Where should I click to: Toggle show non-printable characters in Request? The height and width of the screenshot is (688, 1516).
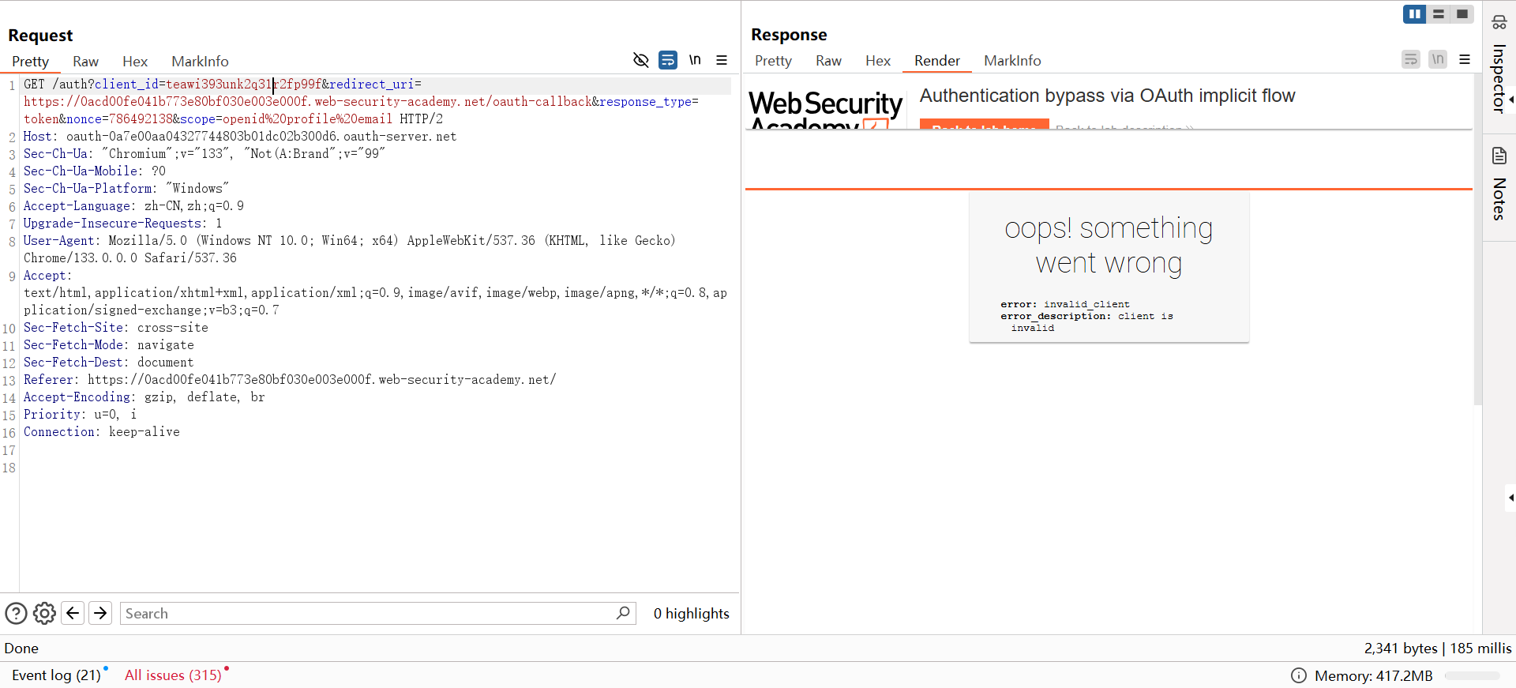coord(695,60)
